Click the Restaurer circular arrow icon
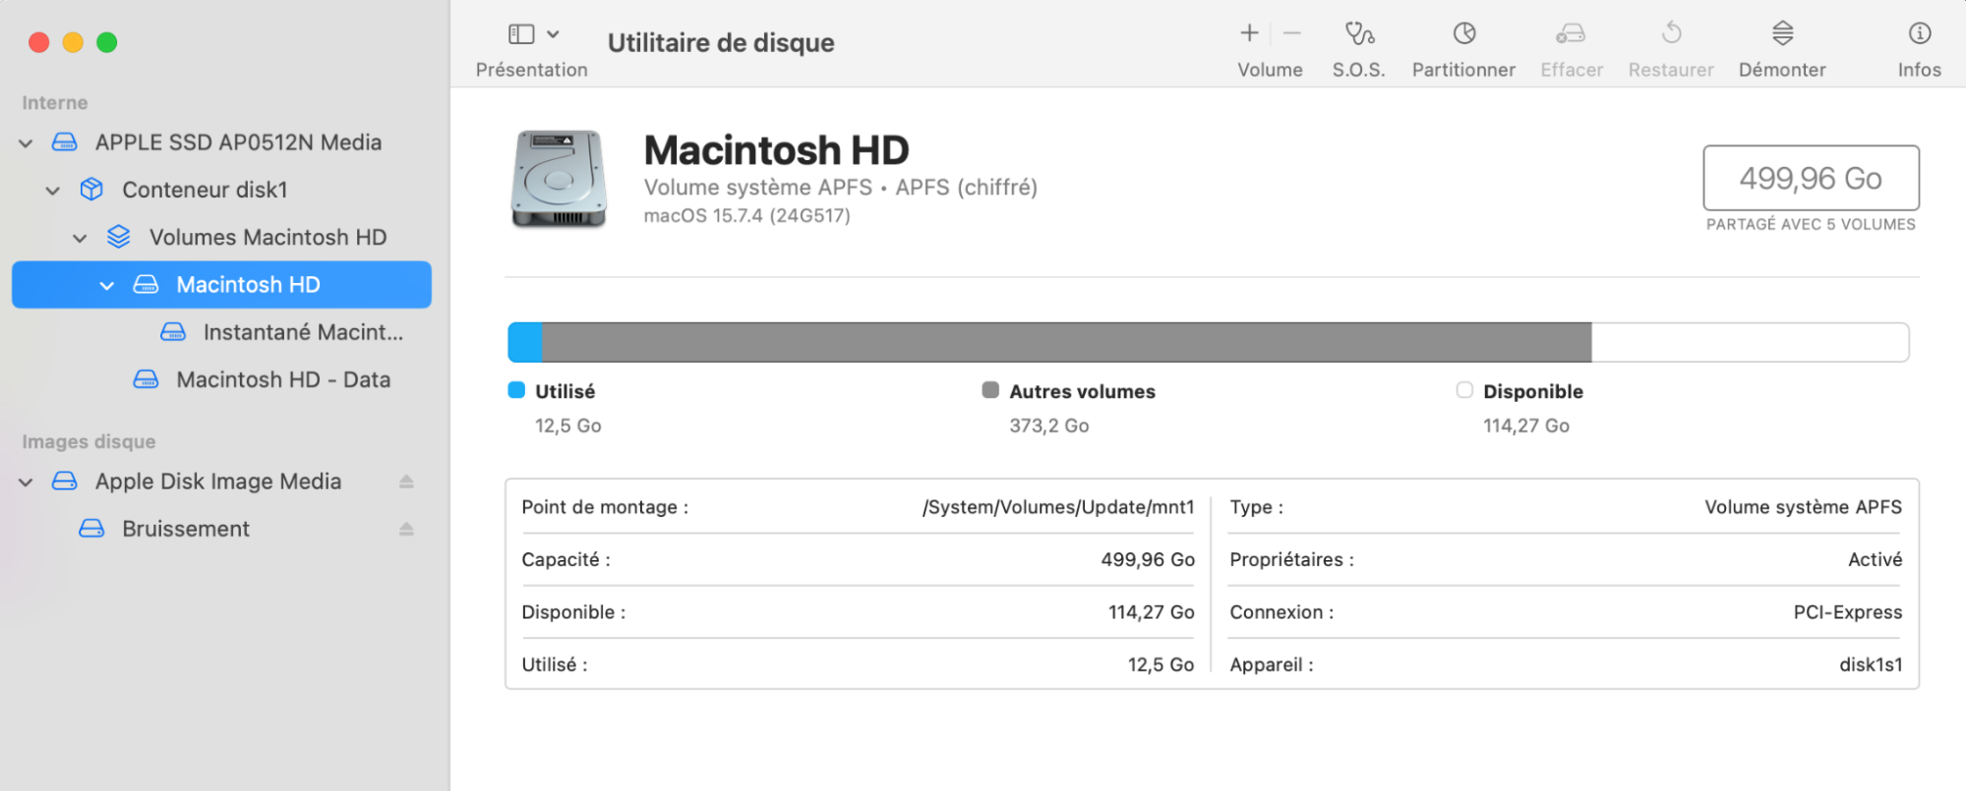 click(1671, 33)
